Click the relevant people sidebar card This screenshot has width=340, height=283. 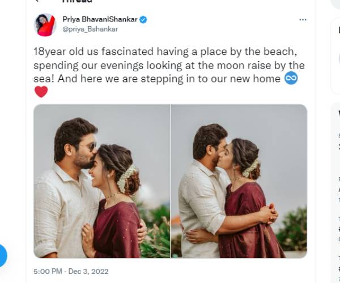(335, 56)
